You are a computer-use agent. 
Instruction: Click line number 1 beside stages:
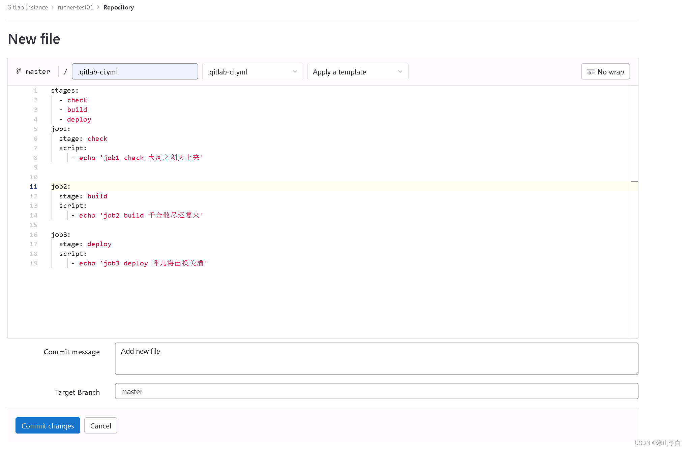click(x=35, y=90)
